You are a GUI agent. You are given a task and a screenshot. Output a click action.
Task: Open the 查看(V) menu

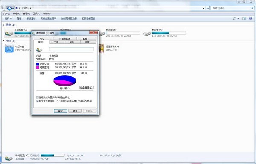pyautogui.click(x=26, y=14)
